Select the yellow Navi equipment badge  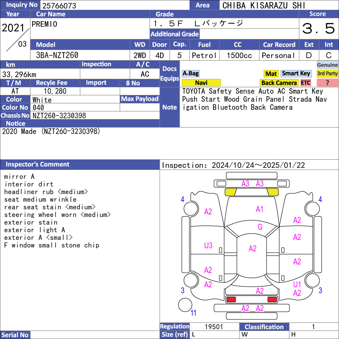(x=201, y=83)
